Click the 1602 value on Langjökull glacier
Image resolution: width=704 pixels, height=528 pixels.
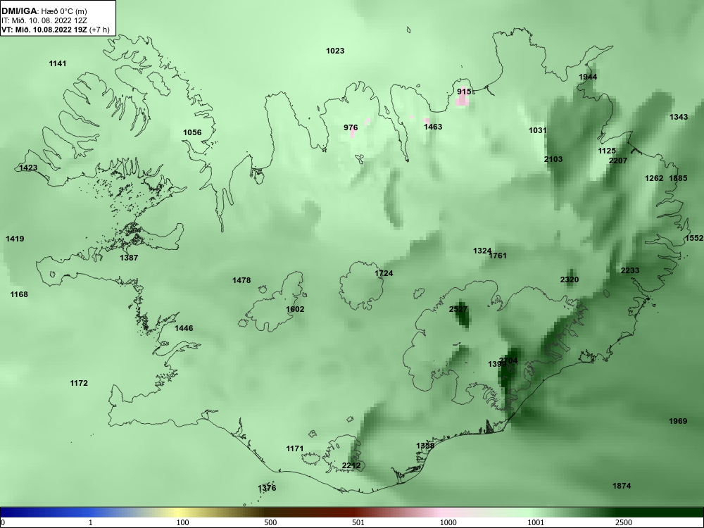tap(295, 309)
